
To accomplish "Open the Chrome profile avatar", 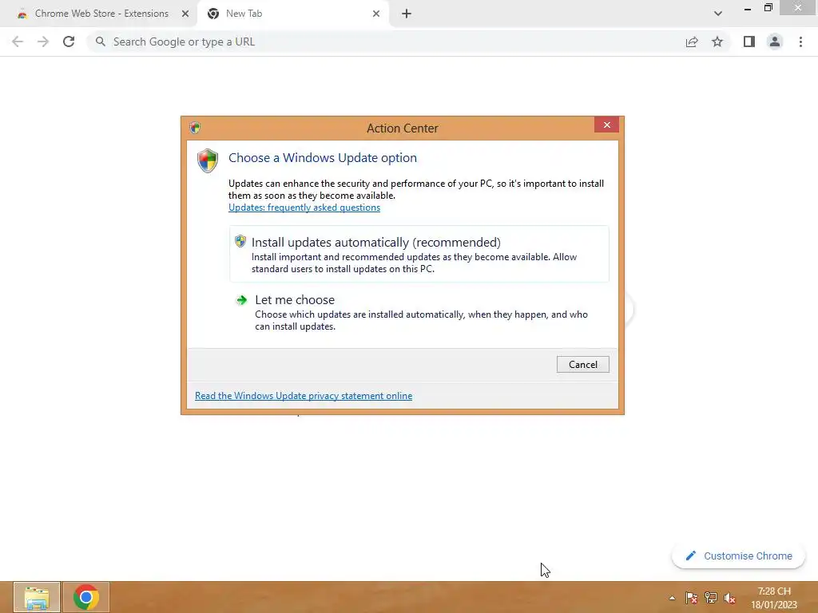I will point(775,42).
